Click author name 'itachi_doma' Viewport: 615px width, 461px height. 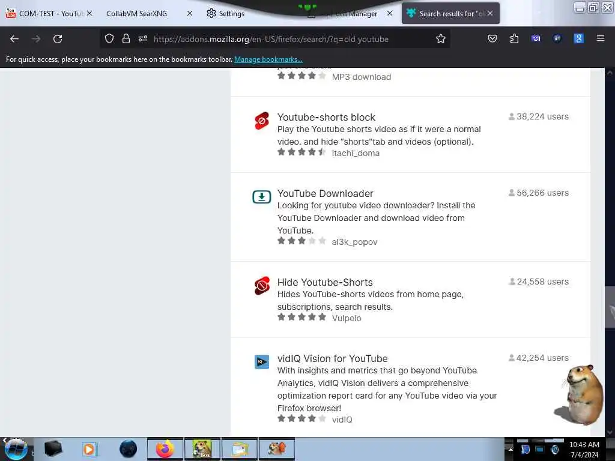[356, 153]
